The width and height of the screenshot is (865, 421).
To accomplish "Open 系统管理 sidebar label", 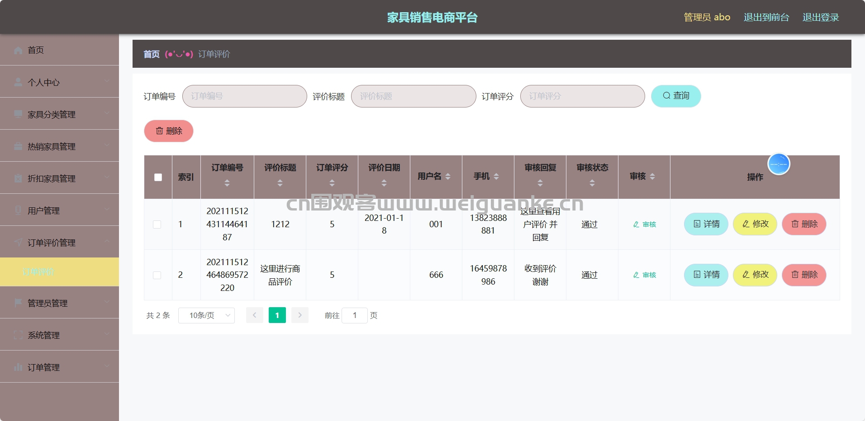I will click(x=43, y=336).
